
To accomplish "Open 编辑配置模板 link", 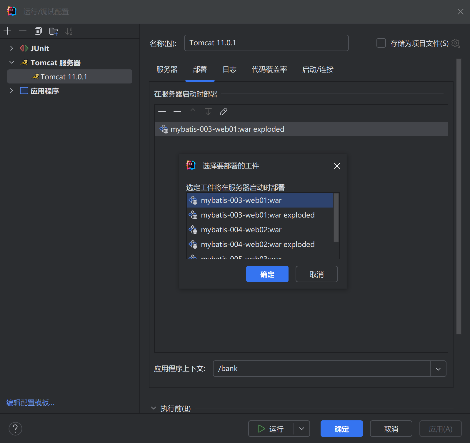I will (x=30, y=402).
